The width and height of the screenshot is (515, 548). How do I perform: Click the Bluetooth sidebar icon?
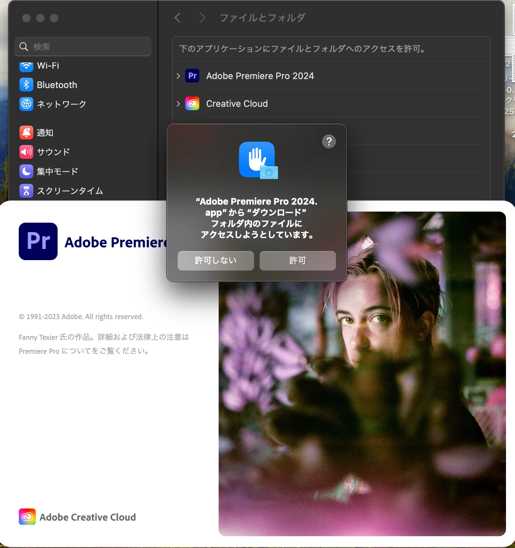pos(26,85)
